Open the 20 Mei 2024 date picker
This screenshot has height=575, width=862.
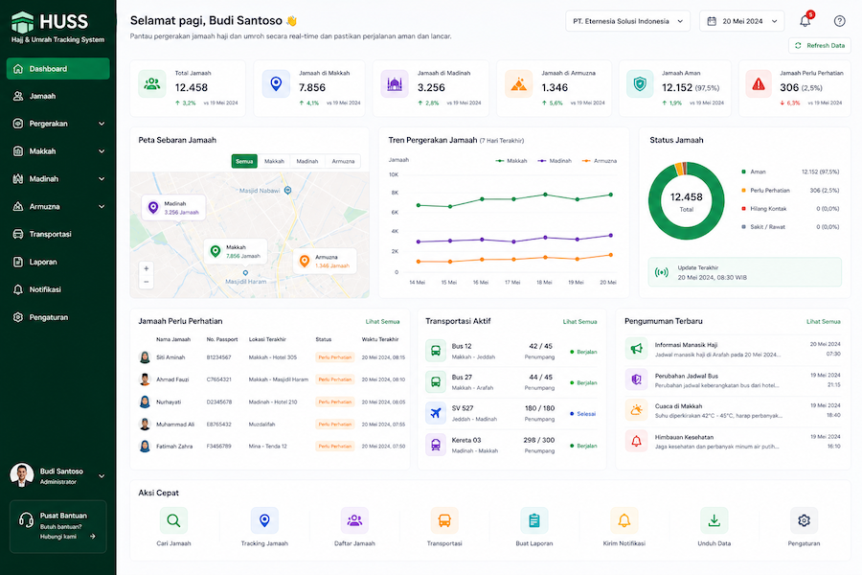tap(741, 21)
